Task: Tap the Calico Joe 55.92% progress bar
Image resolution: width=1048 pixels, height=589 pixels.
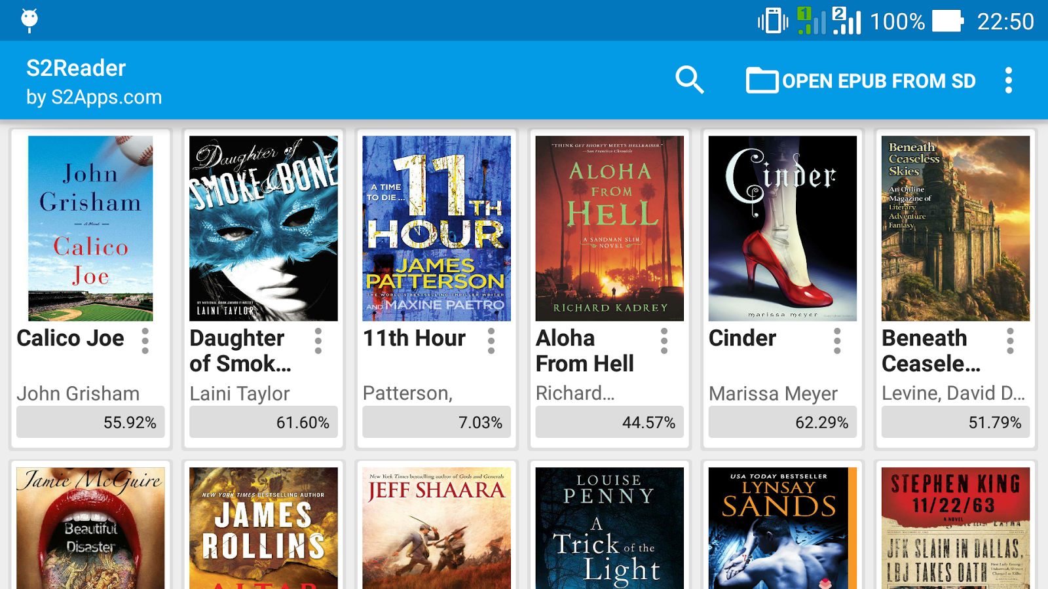Action: [90, 422]
